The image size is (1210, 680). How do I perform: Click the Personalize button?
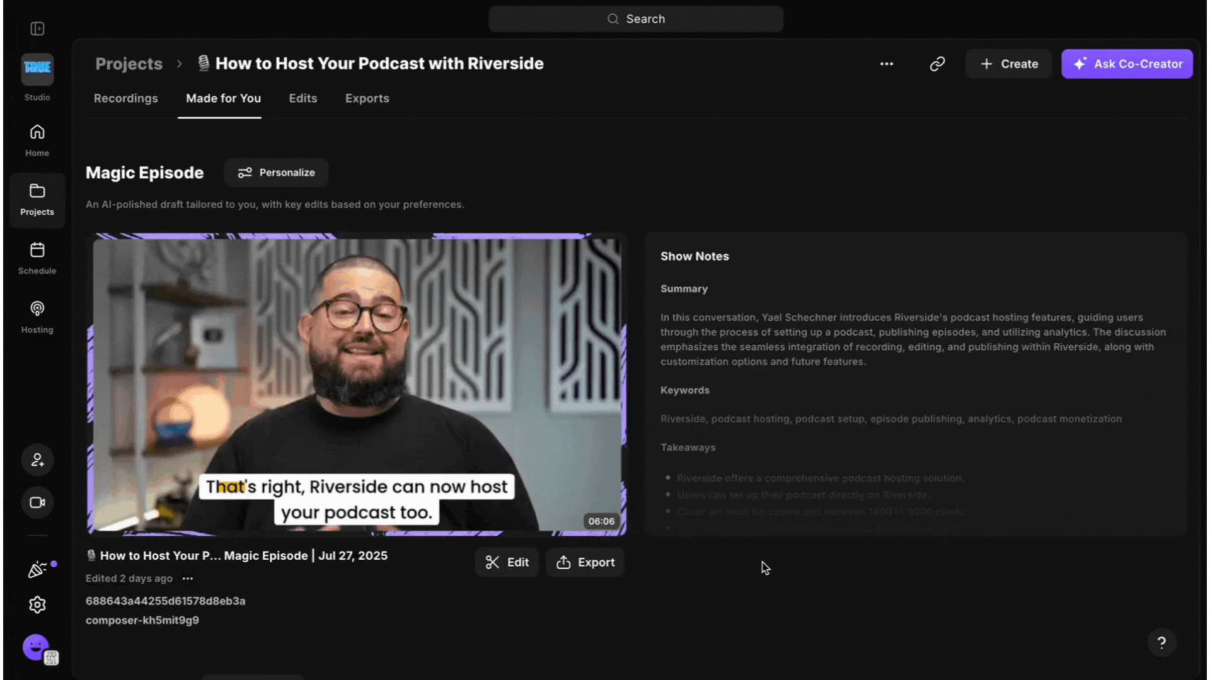point(276,173)
